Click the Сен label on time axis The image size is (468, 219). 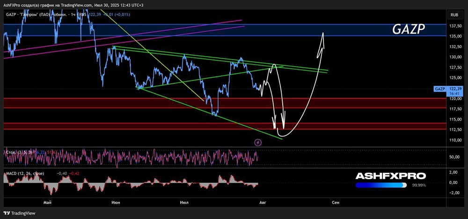336,203
